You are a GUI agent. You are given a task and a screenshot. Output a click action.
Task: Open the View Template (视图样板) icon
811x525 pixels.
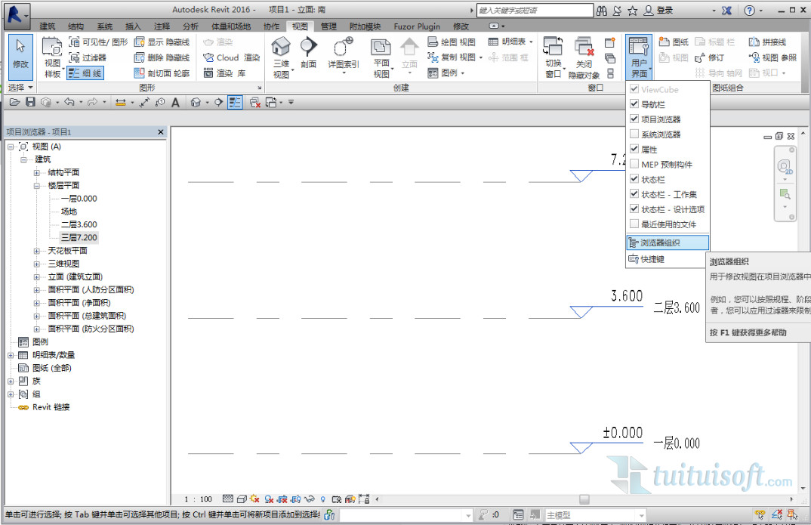click(51, 50)
